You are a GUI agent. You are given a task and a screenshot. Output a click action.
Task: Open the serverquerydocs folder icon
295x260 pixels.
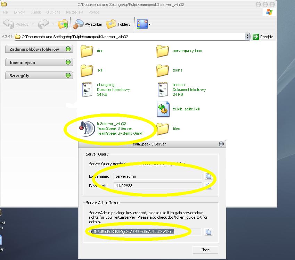163,51
